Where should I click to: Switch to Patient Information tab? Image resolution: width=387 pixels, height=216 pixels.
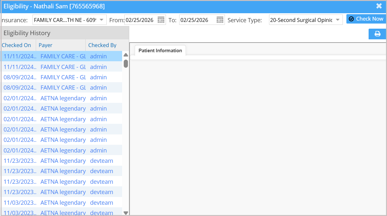pyautogui.click(x=160, y=51)
